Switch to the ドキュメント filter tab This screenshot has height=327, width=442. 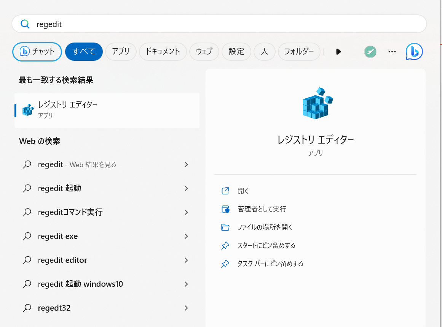(x=163, y=52)
